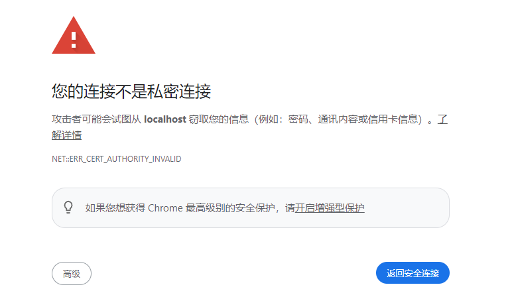Screen dimensions: 512x297
Task: Click the 密码 word in the example list
Action: (298, 119)
